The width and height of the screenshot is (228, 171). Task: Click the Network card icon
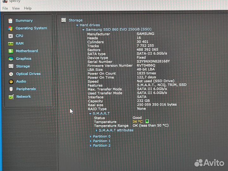click(11, 97)
